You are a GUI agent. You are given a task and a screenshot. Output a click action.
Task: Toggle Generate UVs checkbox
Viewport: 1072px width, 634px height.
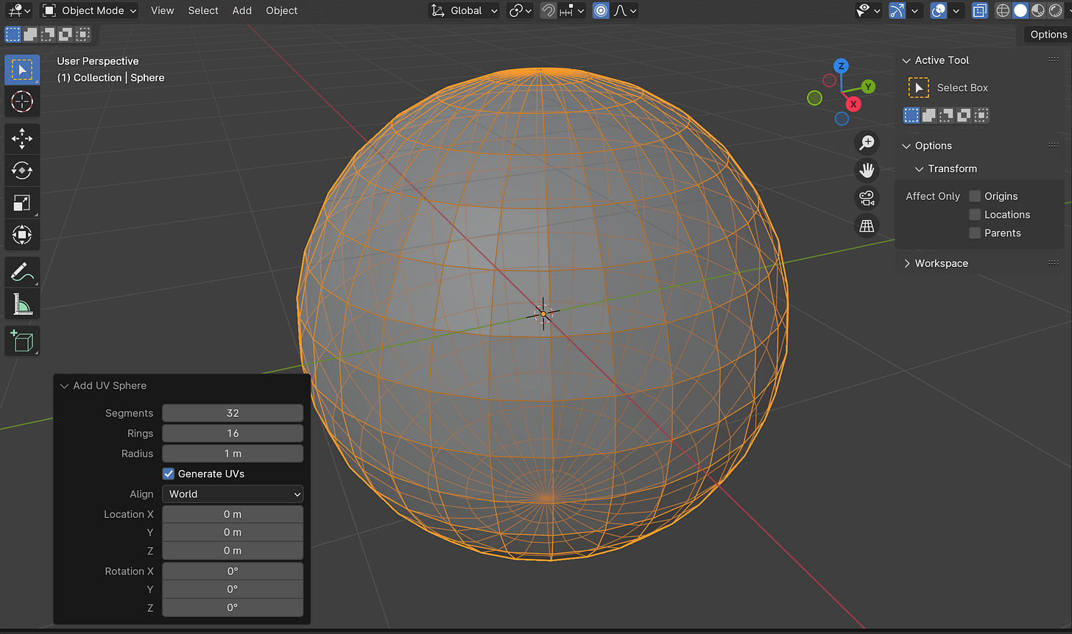point(169,474)
